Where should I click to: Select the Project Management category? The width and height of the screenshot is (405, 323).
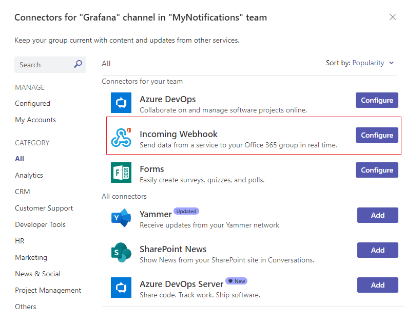pyautogui.click(x=48, y=291)
